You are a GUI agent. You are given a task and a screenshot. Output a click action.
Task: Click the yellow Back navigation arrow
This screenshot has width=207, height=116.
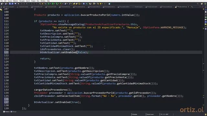pos(101,4)
